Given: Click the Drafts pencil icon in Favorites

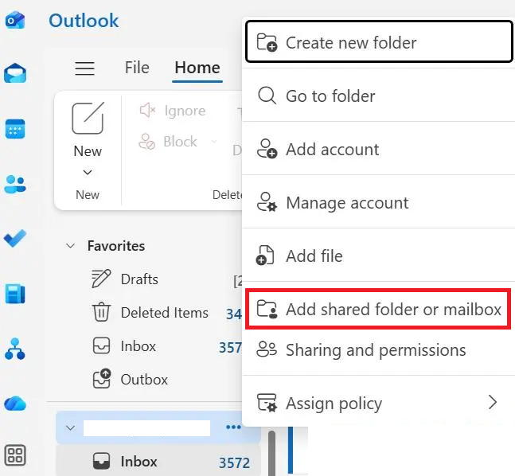Looking at the screenshot, I should pyautogui.click(x=101, y=279).
